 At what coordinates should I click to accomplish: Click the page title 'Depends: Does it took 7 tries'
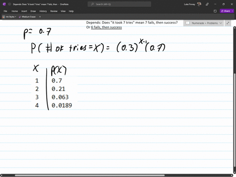coord(132,23)
